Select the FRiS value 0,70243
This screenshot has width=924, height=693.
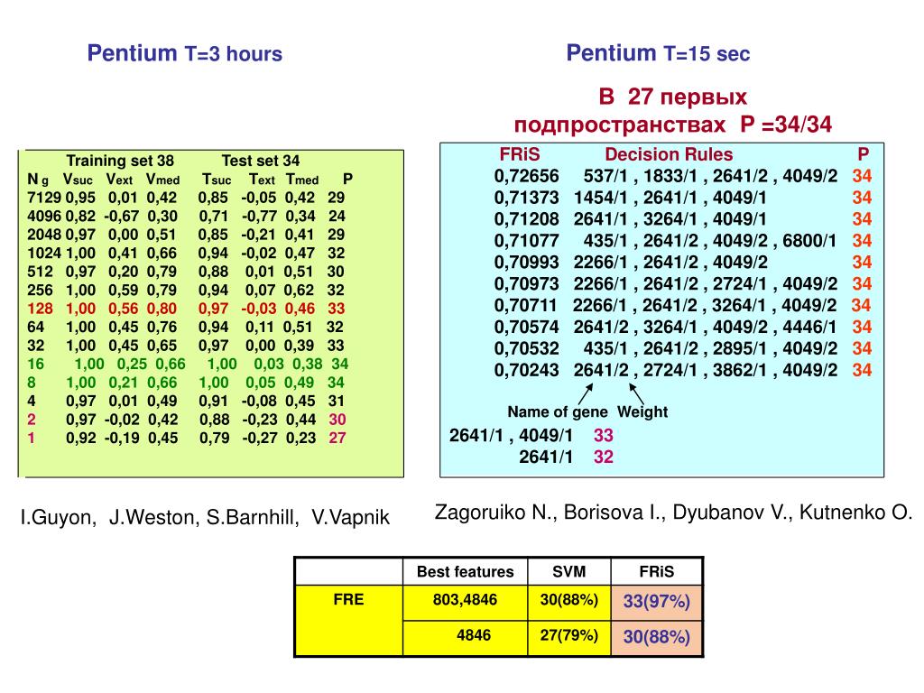click(526, 370)
